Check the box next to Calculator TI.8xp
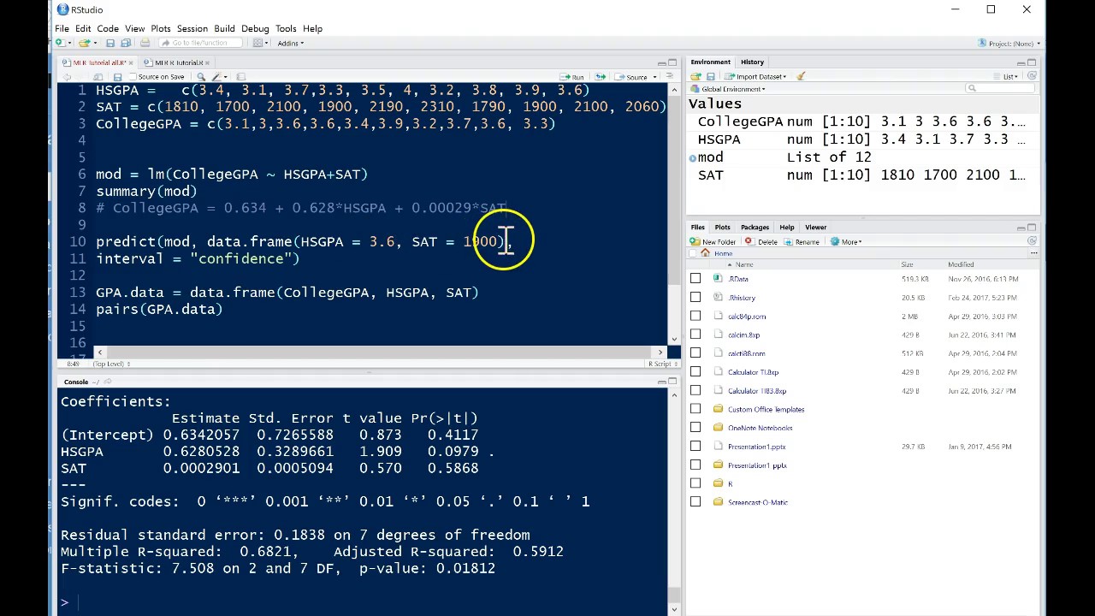Screen dimensions: 1095x616 point(695,372)
